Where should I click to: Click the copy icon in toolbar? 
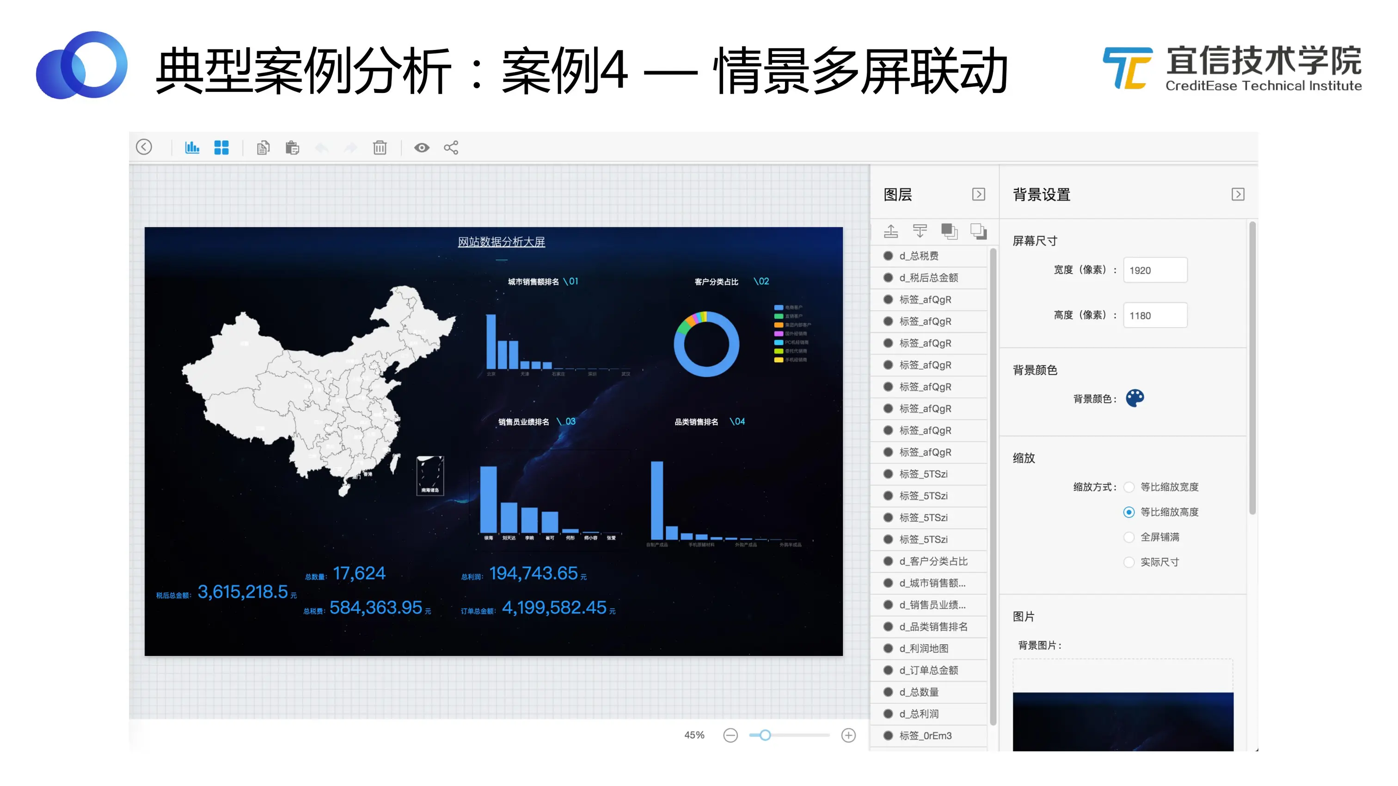263,147
